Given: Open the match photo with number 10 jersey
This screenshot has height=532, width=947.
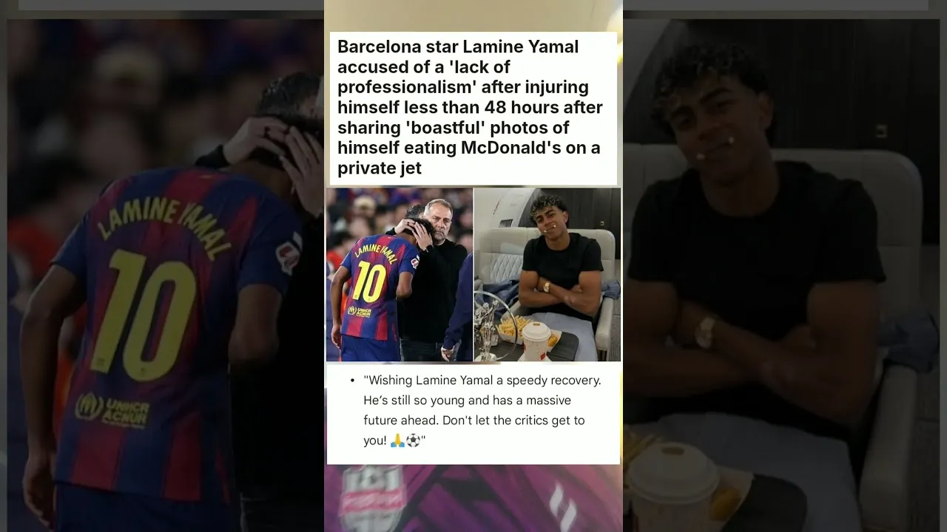Looking at the screenshot, I should tap(400, 274).
